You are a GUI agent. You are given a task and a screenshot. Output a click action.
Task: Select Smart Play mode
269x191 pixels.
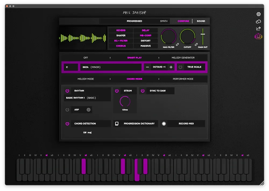(x=134, y=58)
